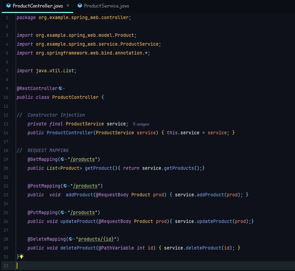Click the ProductService.java file type icon
The width and height of the screenshot is (295, 271).
80,6
